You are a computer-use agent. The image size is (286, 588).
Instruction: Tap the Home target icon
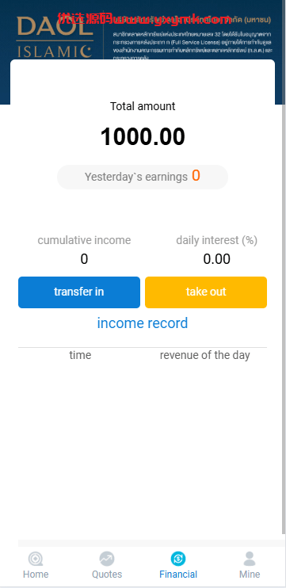coord(36,559)
